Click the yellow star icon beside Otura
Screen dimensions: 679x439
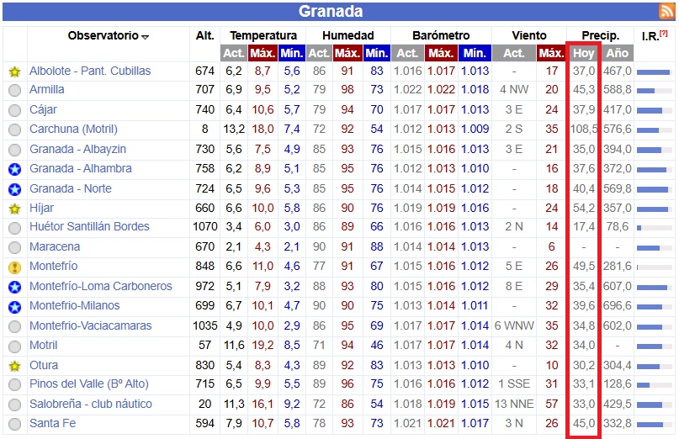tap(14, 366)
